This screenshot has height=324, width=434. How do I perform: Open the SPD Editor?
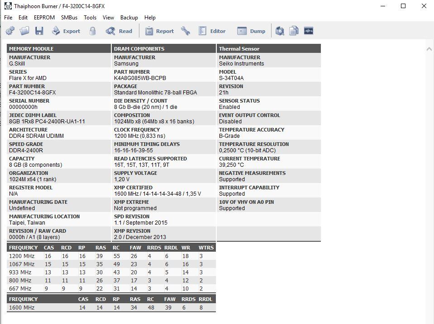[212, 31]
